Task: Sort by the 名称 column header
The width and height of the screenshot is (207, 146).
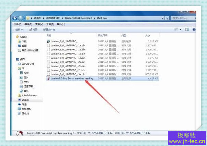Action: click(49, 35)
